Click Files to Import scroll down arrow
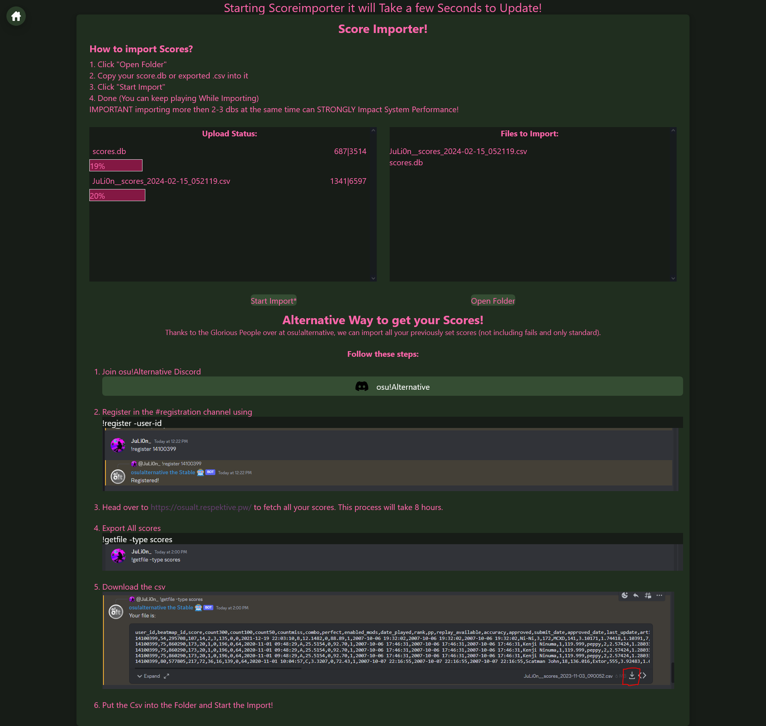The height and width of the screenshot is (726, 766). [673, 278]
